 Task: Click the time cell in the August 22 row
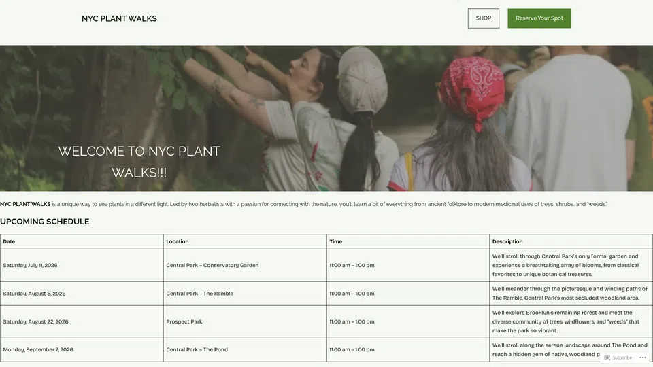408,321
